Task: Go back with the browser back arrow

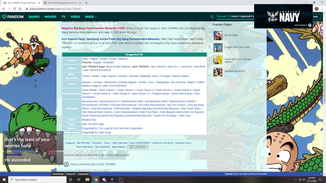Action: [x=4, y=9]
